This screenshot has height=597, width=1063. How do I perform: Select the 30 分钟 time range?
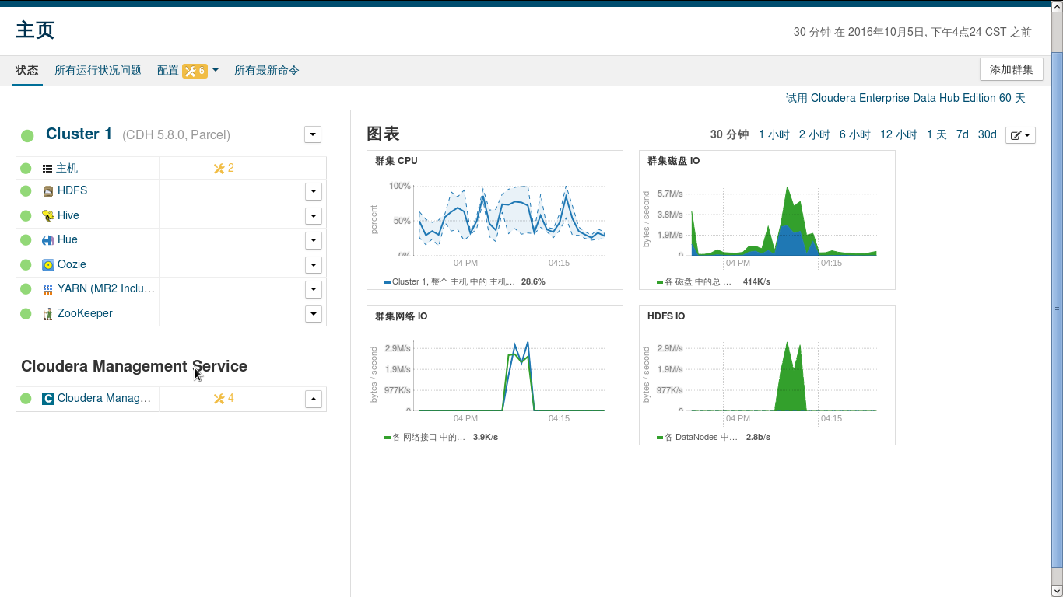coord(729,134)
